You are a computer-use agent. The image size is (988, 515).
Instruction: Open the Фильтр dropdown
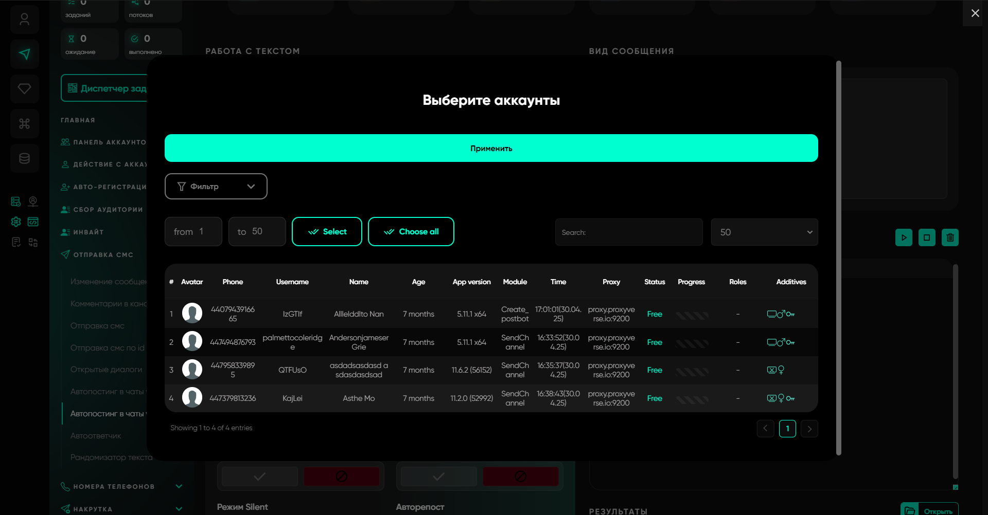click(216, 186)
